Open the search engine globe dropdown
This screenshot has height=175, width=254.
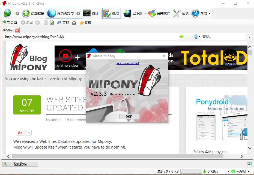point(197,37)
